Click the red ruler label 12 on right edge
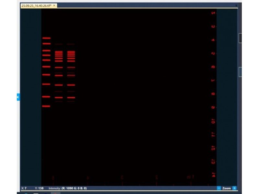 [213, 148]
